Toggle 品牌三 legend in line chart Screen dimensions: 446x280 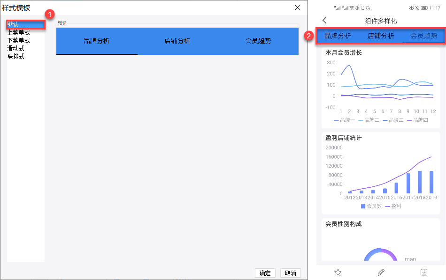[x=393, y=120]
